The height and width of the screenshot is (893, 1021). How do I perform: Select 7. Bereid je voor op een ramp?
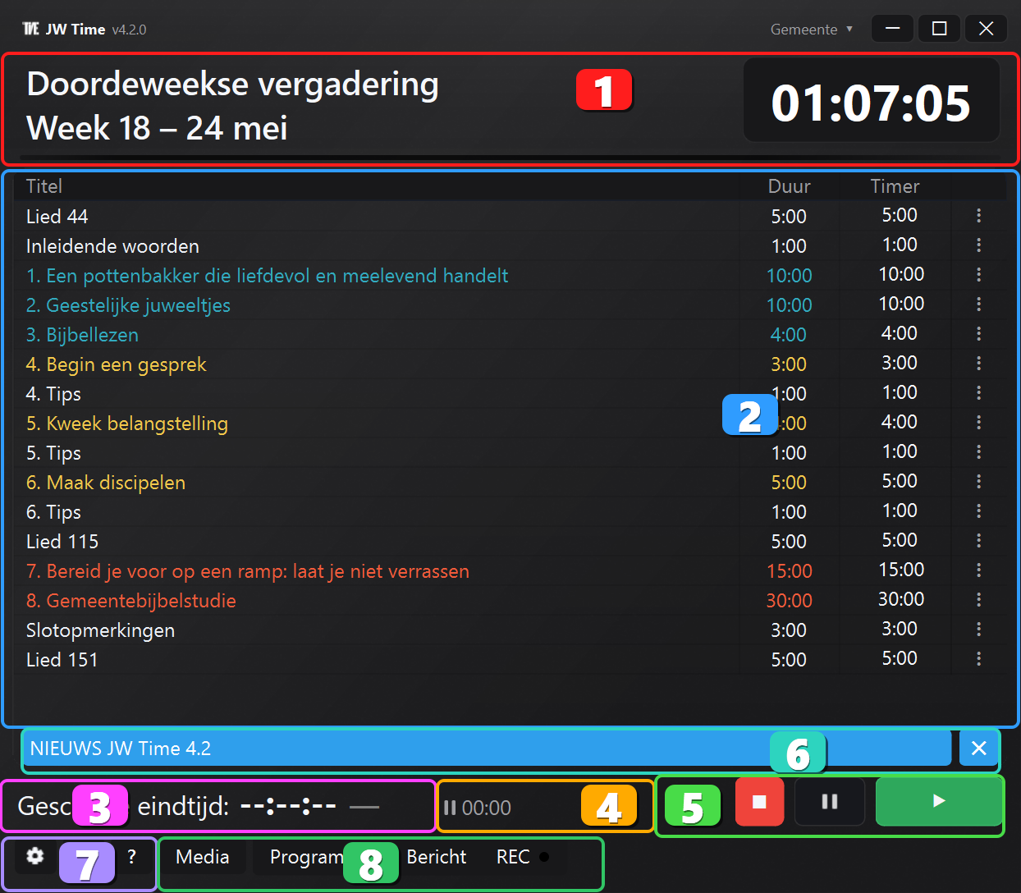click(x=248, y=571)
